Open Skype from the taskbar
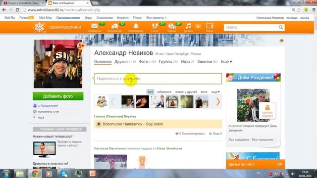The image size is (317, 178). coord(64,174)
